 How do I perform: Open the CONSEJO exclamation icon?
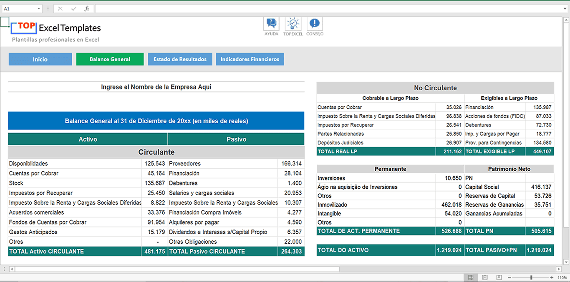point(314,24)
